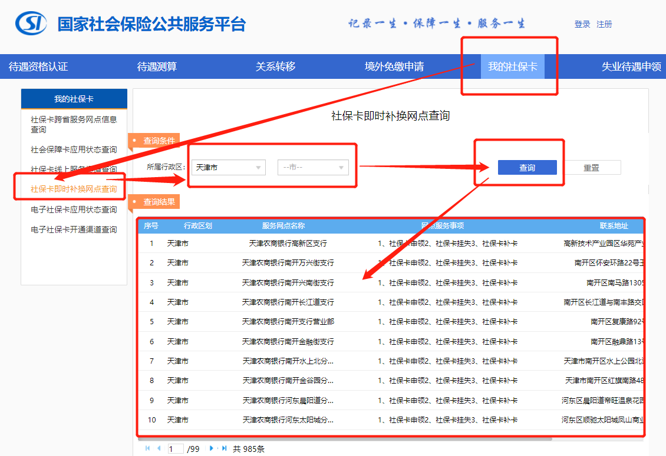This screenshot has width=666, height=456.
Task: Click address 高新技术产业园区华苑产
Action: (x=603, y=244)
